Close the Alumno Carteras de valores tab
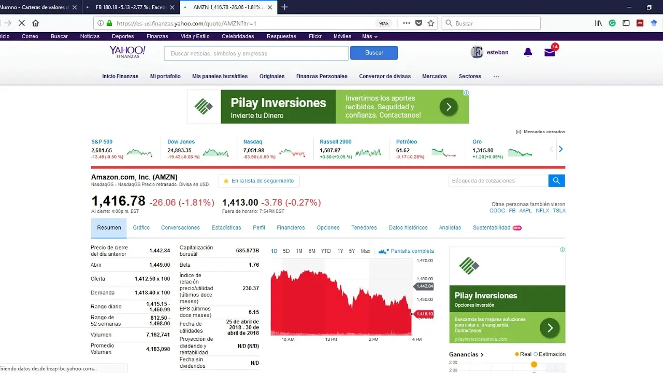This screenshot has width=663, height=373. click(x=75, y=7)
